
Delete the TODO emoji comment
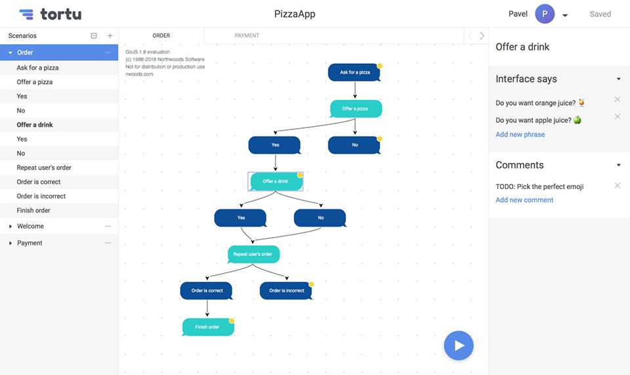click(x=617, y=185)
